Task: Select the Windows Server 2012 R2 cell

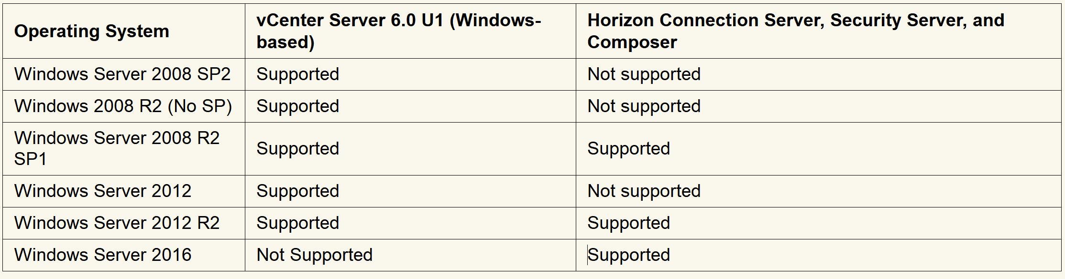Action: [x=117, y=223]
